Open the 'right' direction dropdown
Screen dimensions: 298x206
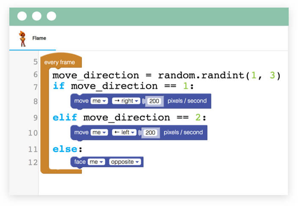pos(126,101)
